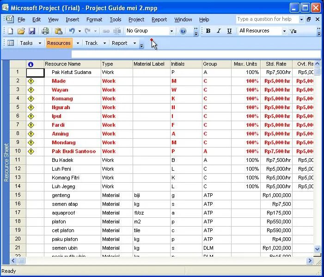Click warning indicator in Pak Budi Santoso row
Image resolution: width=324 pixels, height=277 pixels.
pos(31,152)
